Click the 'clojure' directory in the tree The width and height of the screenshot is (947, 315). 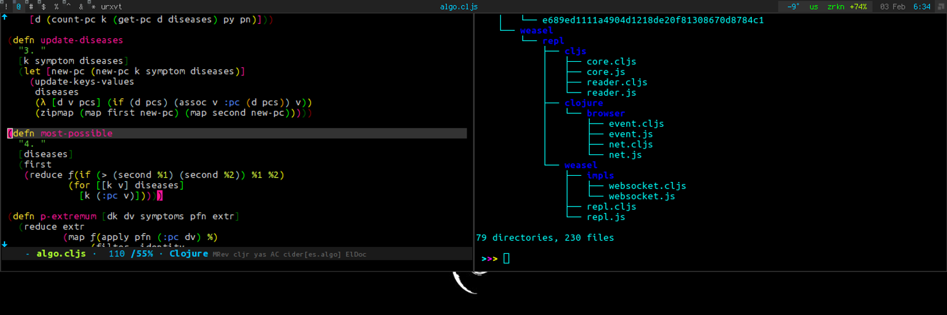tap(583, 103)
